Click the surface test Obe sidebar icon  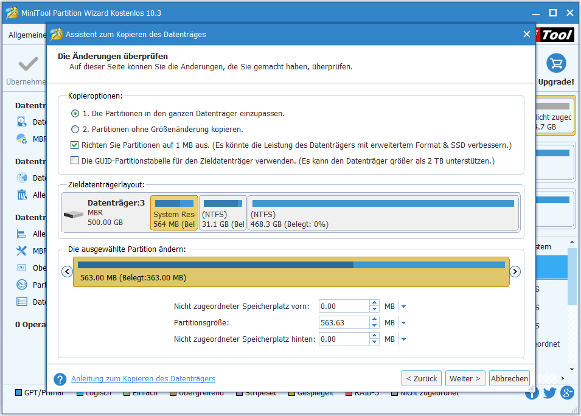21,268
